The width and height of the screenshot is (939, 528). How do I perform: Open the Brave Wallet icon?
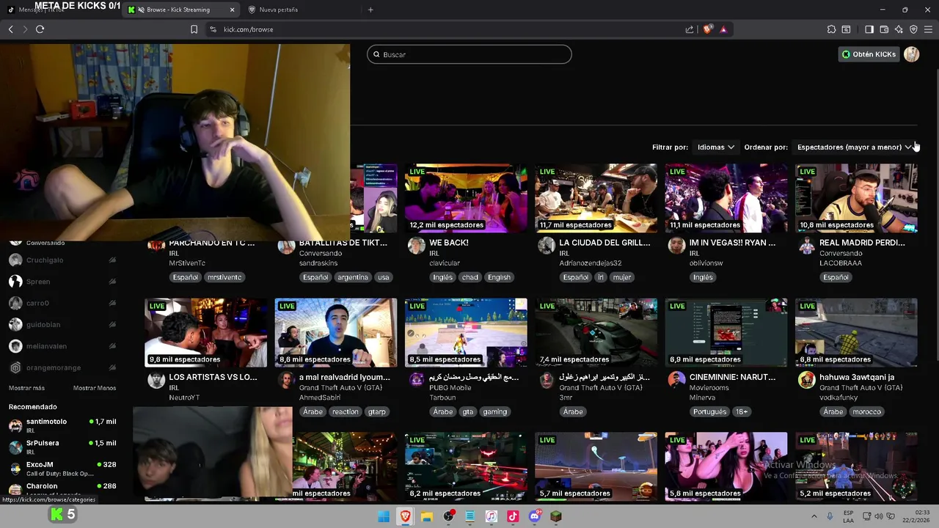click(884, 29)
